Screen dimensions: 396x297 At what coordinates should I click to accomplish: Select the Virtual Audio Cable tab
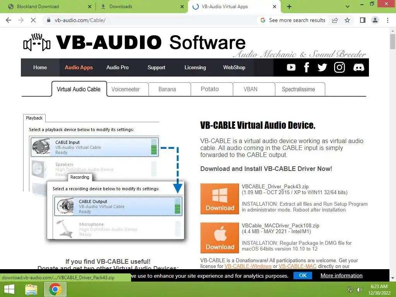[79, 89]
